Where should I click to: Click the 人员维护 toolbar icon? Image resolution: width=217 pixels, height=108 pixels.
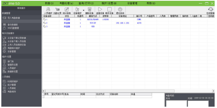tap(48, 10)
